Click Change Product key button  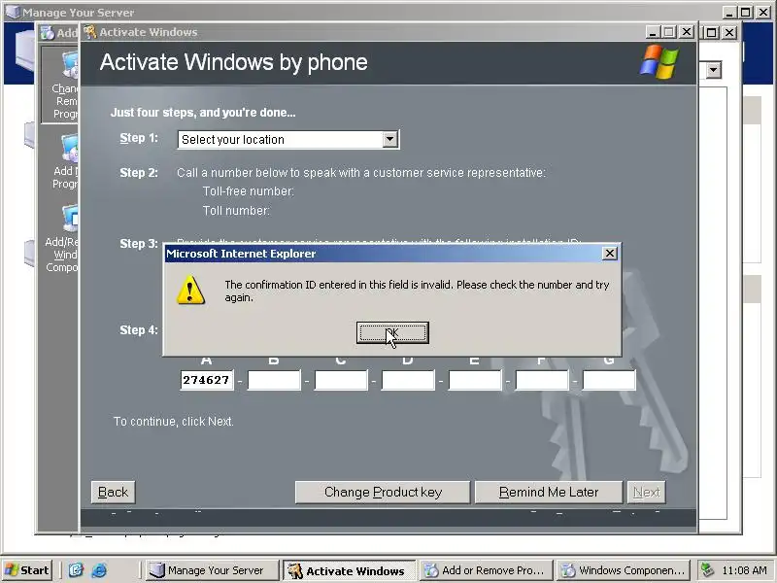click(x=383, y=492)
